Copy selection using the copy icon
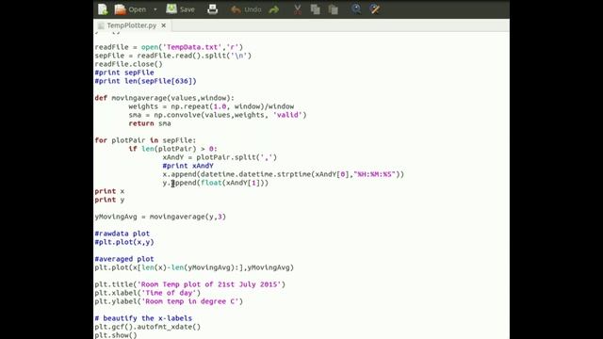The image size is (603, 339). 316,9
